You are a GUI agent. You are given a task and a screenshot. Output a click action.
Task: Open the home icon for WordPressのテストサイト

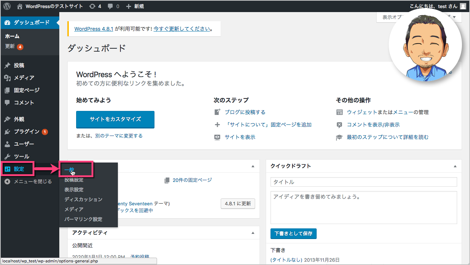point(20,6)
